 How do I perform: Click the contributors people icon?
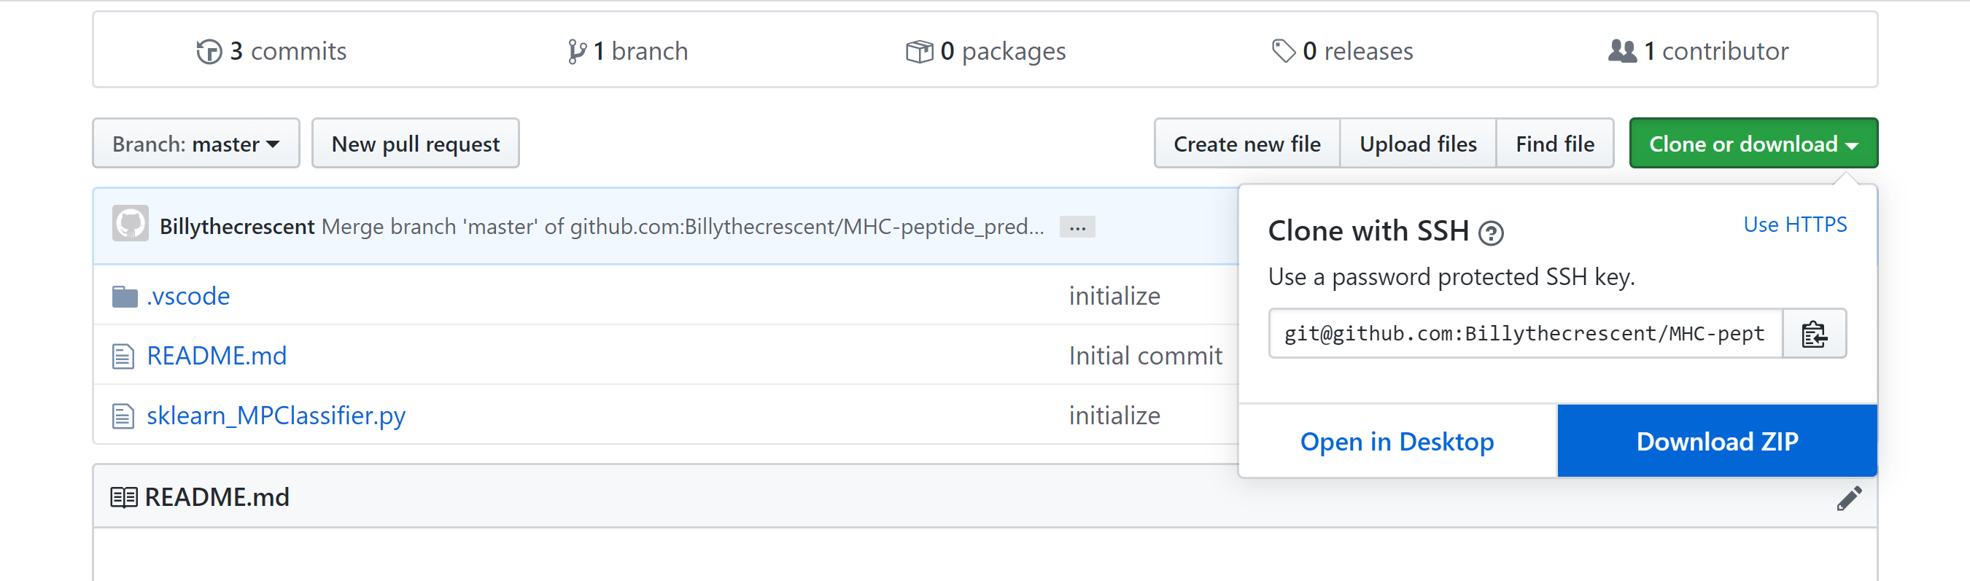point(1622,51)
